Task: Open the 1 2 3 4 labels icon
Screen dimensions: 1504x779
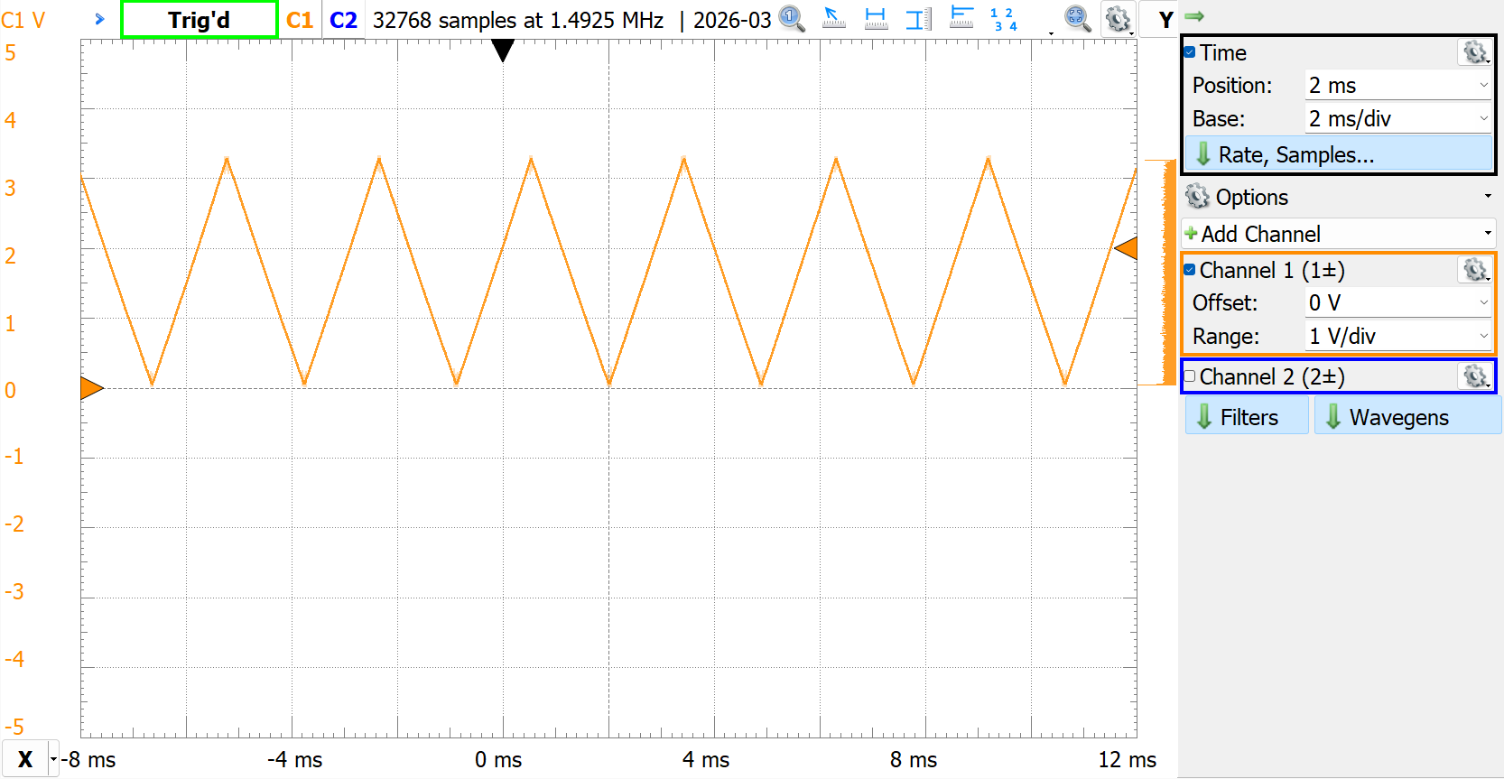Action: [x=1003, y=19]
